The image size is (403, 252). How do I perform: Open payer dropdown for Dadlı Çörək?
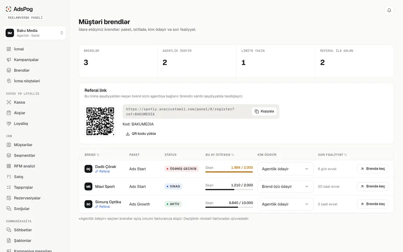pos(285,169)
